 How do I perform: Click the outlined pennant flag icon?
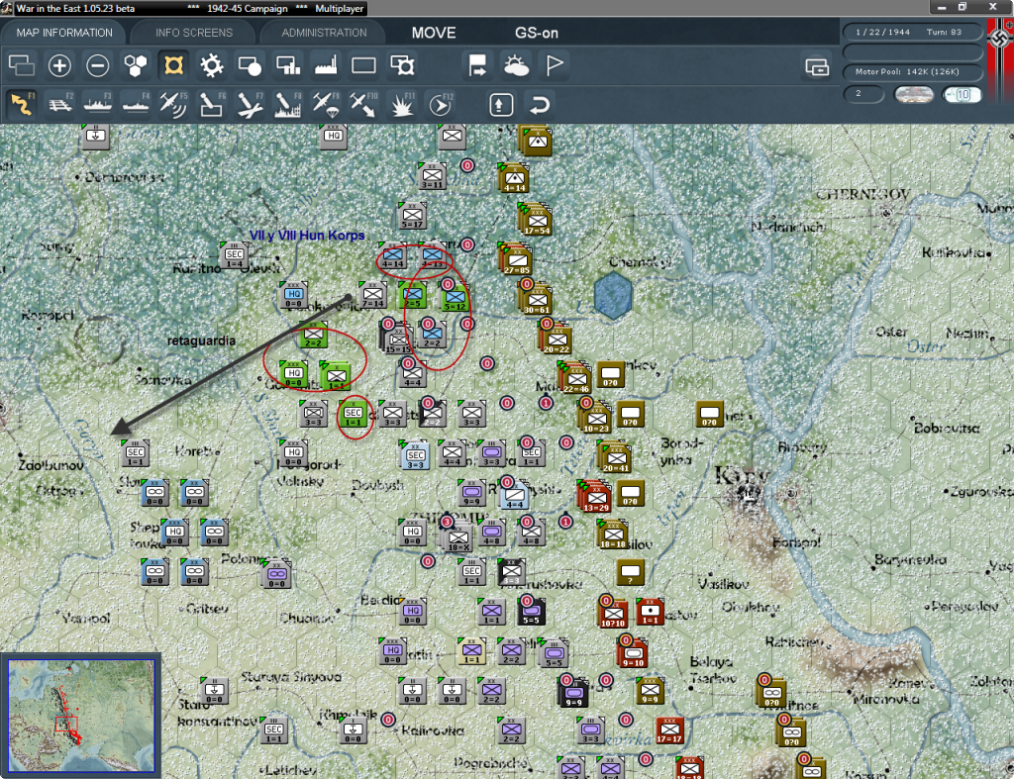[555, 65]
